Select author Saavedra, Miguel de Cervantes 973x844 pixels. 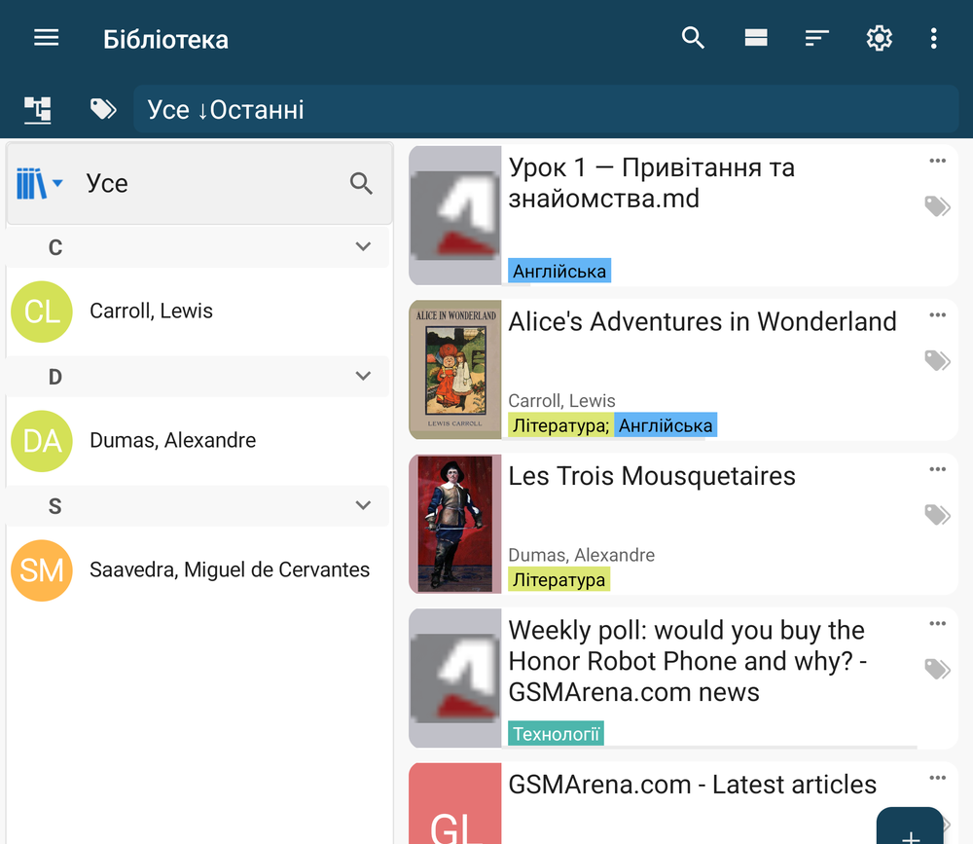tap(230, 569)
